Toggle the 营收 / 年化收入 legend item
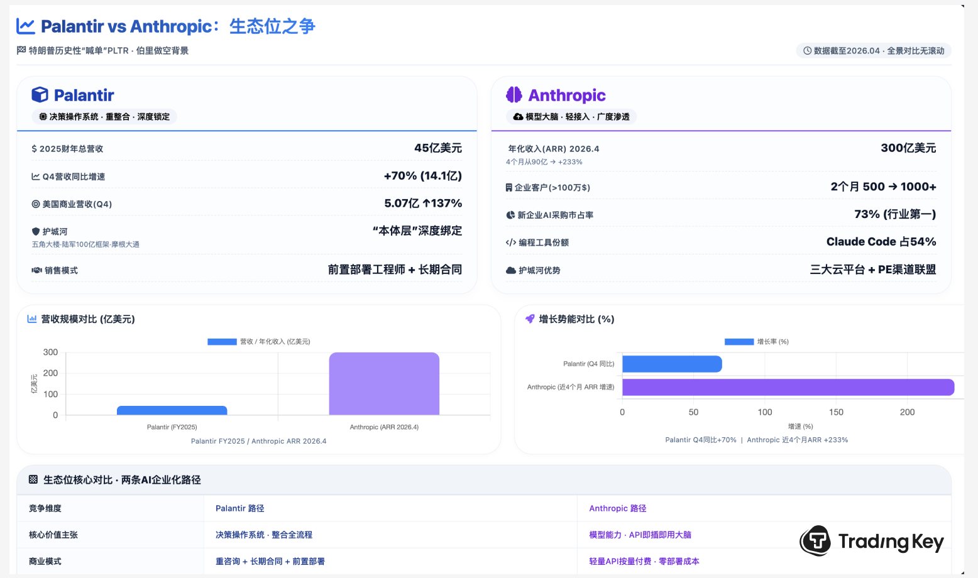Image resolution: width=978 pixels, height=578 pixels. (259, 342)
